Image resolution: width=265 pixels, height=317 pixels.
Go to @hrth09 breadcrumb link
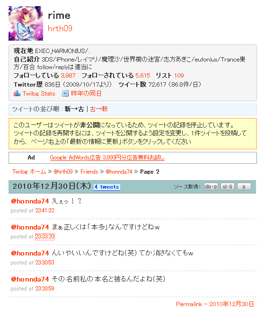click(x=63, y=172)
